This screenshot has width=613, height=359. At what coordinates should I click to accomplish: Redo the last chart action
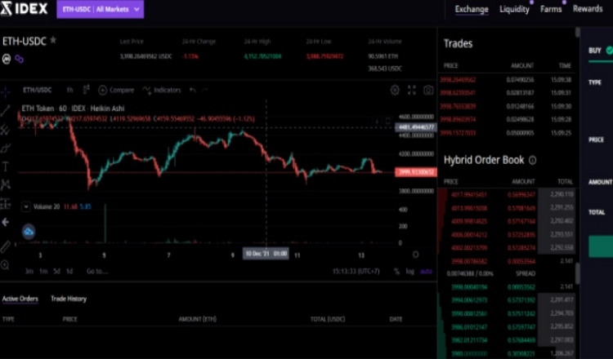coord(205,90)
